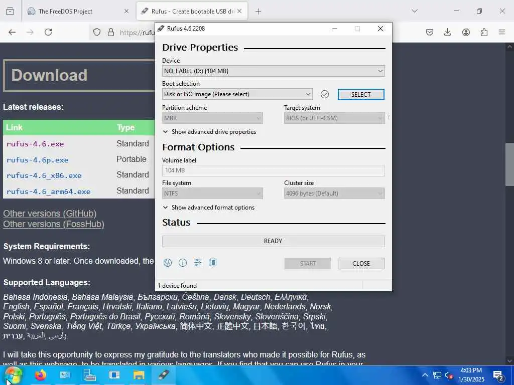
Task: Click the checksum checkmark icon beside Boot selection
Action: (x=325, y=94)
